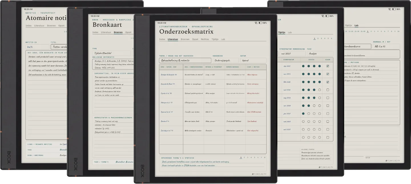Screen dimensions: 411x184
Task: Select the filled status dot in the jan 2027 row
Action: coord(303,114)
